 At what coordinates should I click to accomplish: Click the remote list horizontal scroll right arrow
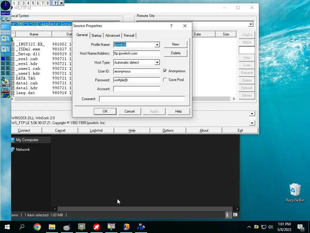[234, 99]
